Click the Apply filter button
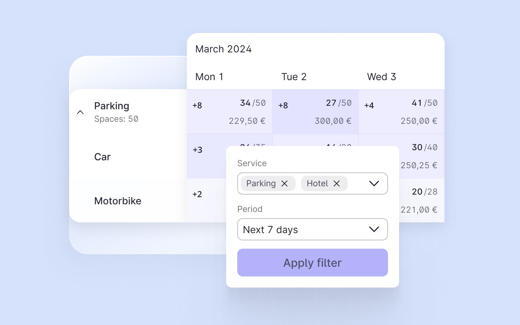The image size is (520, 325). (312, 263)
